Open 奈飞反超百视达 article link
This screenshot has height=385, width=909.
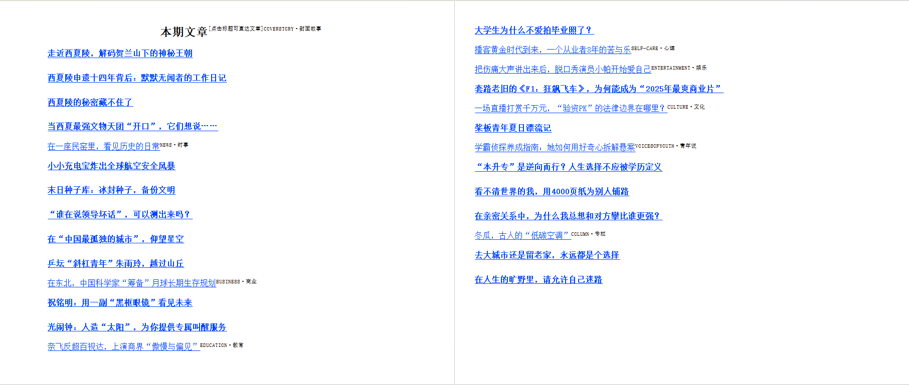click(123, 346)
